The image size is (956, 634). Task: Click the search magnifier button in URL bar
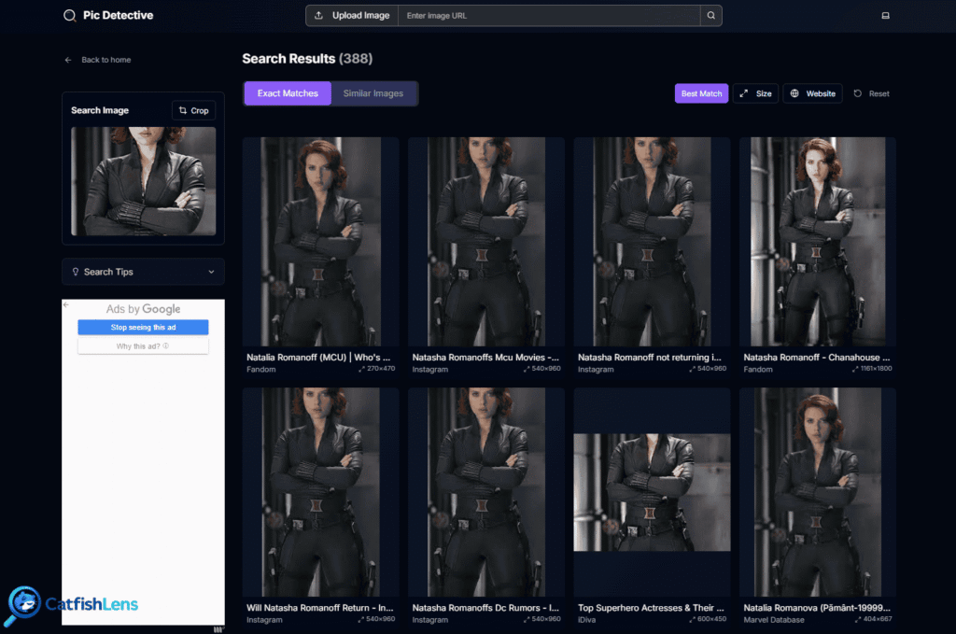click(x=710, y=15)
